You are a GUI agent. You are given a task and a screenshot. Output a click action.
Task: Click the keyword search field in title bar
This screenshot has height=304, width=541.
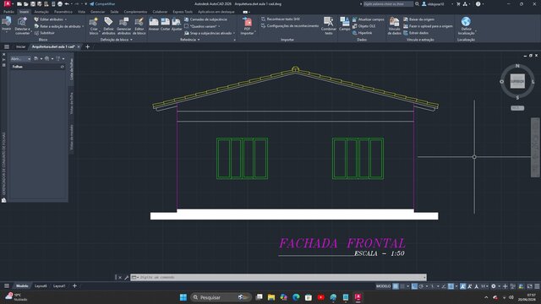coord(388,3)
